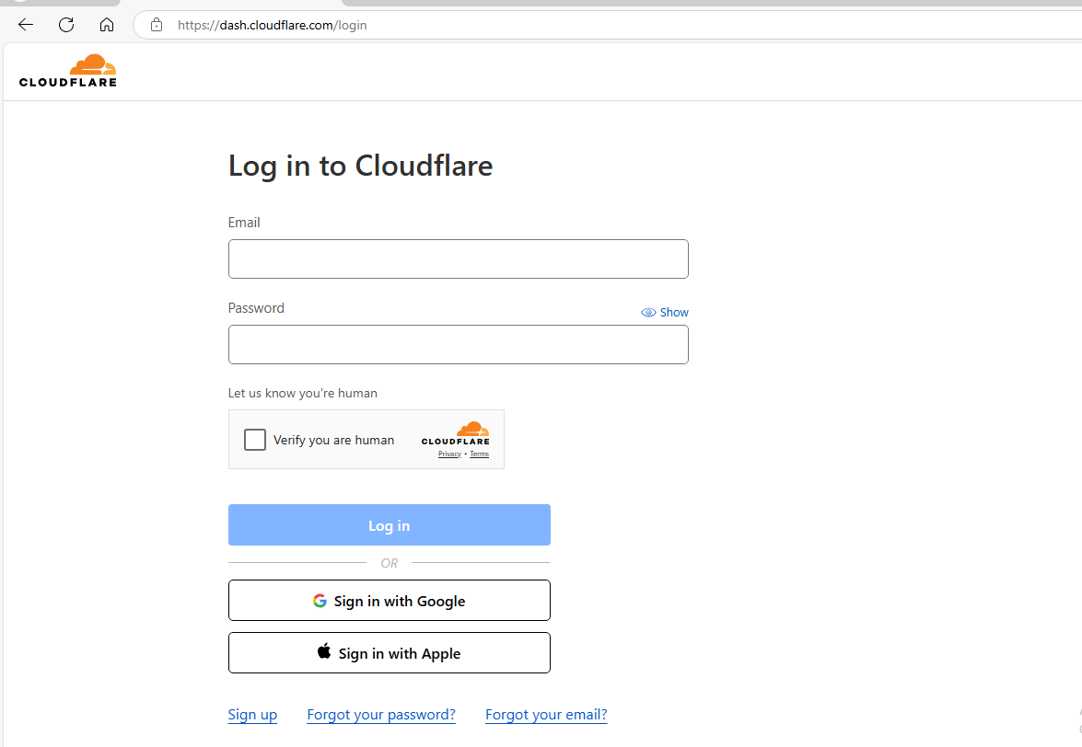
Task: Switch to the open browser tab
Action: click(55, 5)
